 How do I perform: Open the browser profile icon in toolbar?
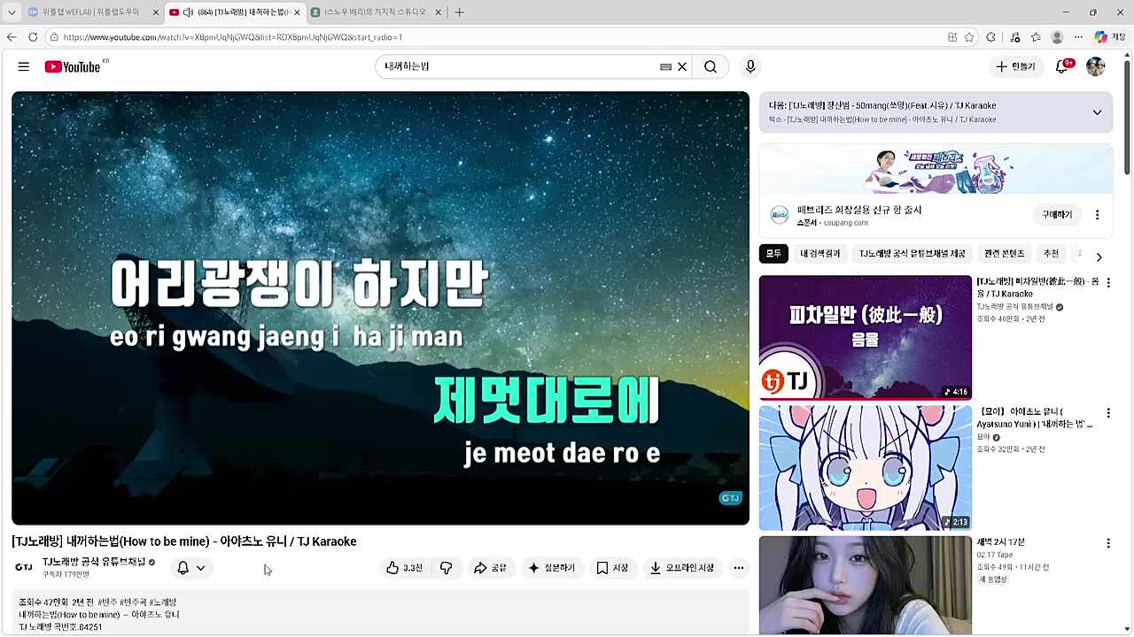point(1057,37)
